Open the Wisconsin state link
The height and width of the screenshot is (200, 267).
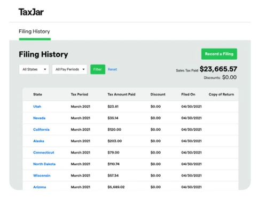(42, 175)
